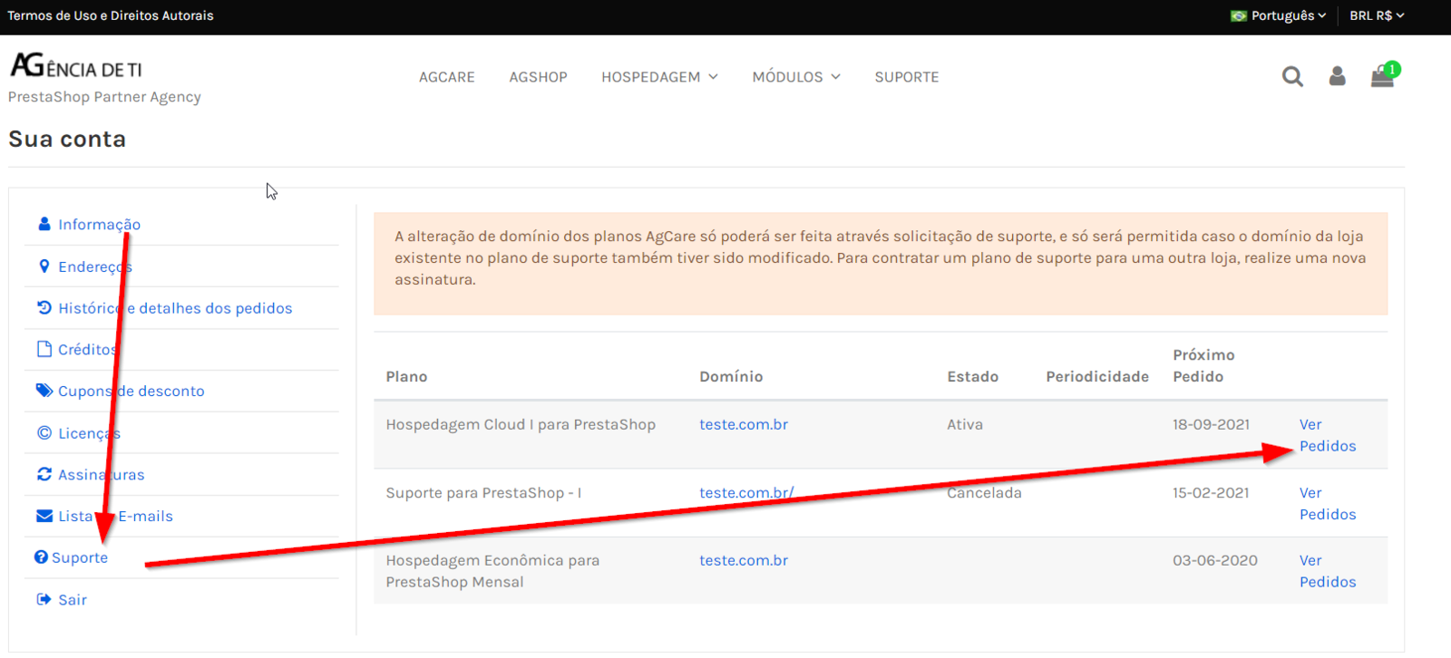Click the Cupons tag icon
The height and width of the screenshot is (658, 1451).
pos(44,391)
